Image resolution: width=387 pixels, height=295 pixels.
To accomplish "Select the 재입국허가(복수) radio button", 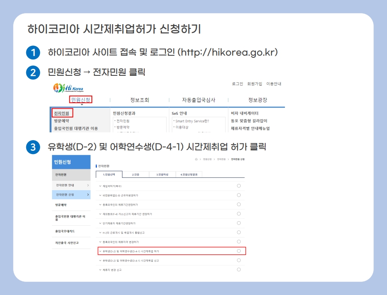I will [239, 186].
